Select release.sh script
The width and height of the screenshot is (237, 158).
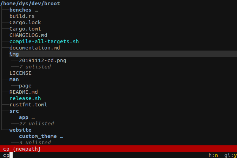tap(25, 98)
